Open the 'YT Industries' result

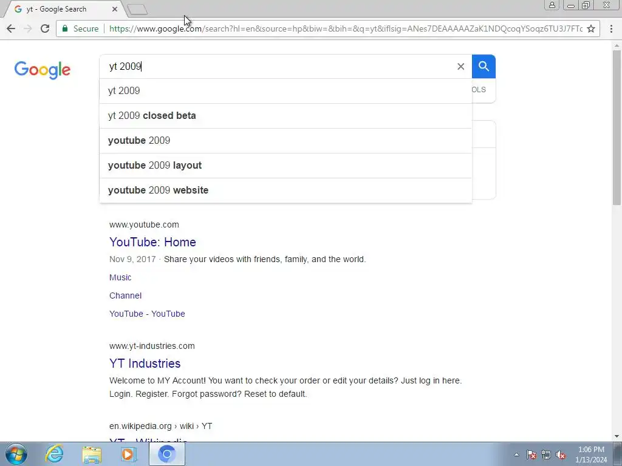click(x=145, y=363)
